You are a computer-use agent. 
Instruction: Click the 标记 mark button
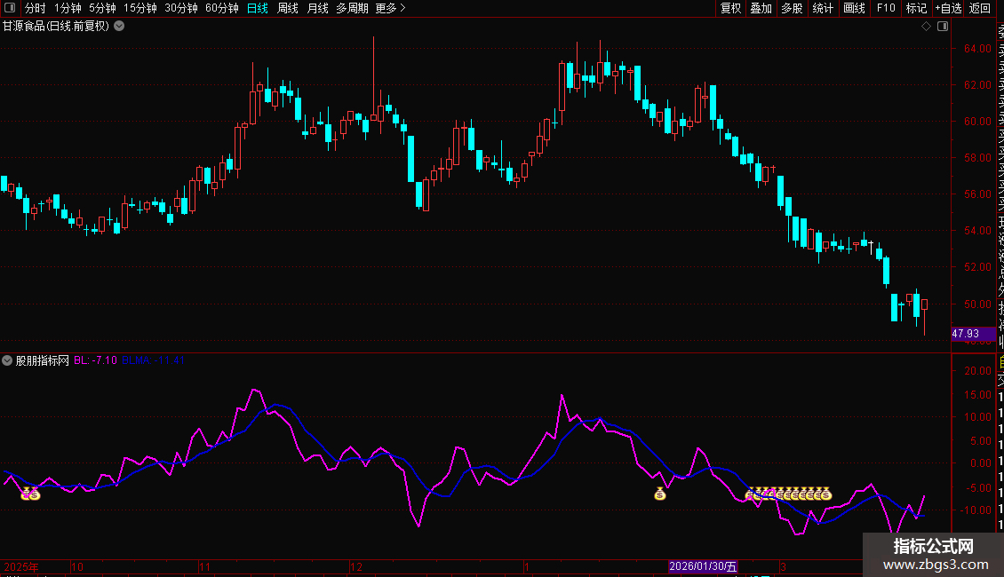(x=916, y=8)
